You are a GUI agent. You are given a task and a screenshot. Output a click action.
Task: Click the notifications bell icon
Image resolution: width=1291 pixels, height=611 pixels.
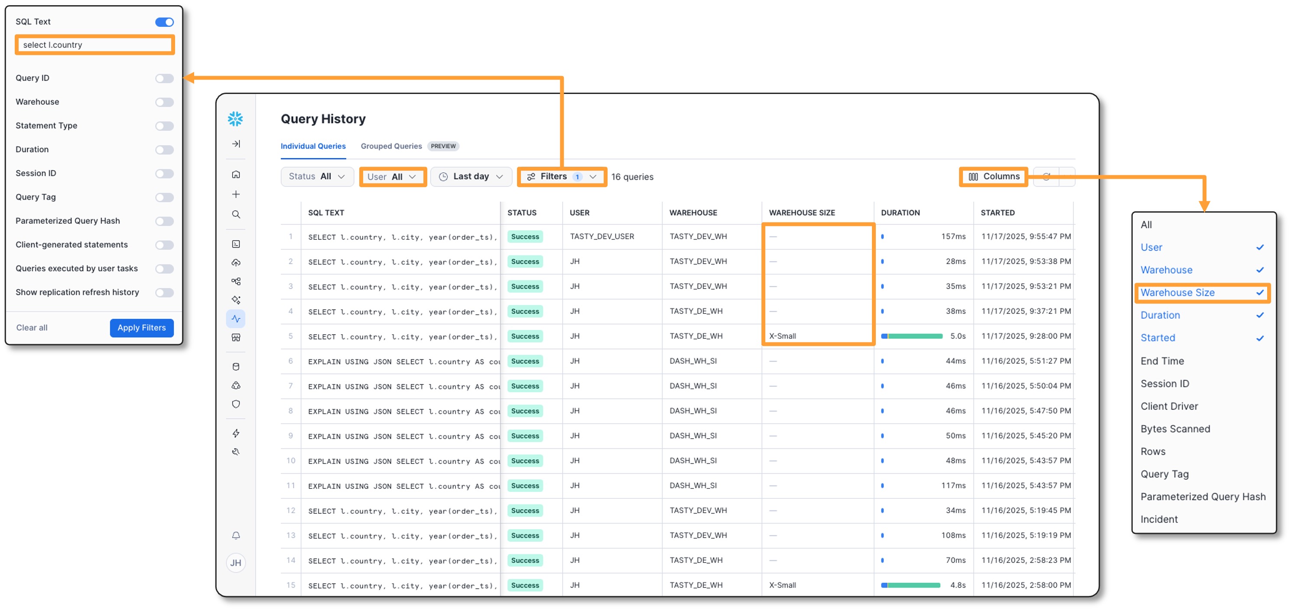point(236,535)
